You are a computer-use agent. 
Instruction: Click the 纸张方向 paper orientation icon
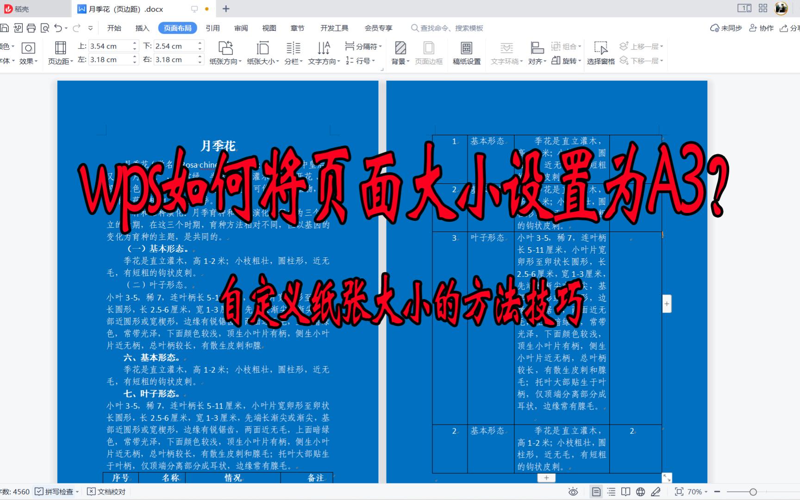coord(225,49)
